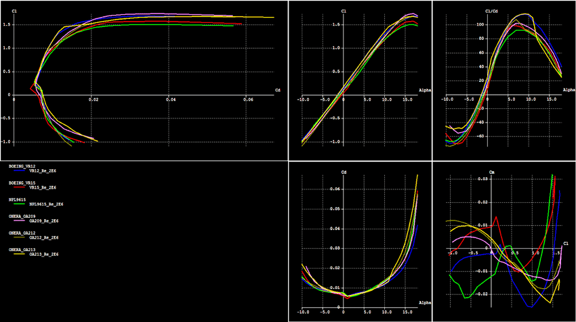This screenshot has width=576, height=322.
Task: Click the red VR15 legend line swatch
Action: pos(18,187)
